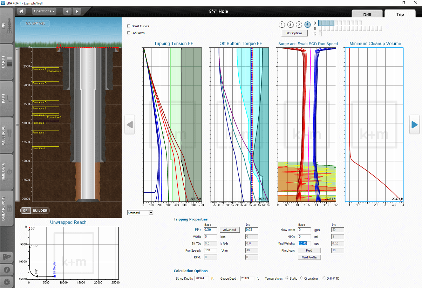
Task: Show previous plots with gray left arrow
Action: point(130,124)
